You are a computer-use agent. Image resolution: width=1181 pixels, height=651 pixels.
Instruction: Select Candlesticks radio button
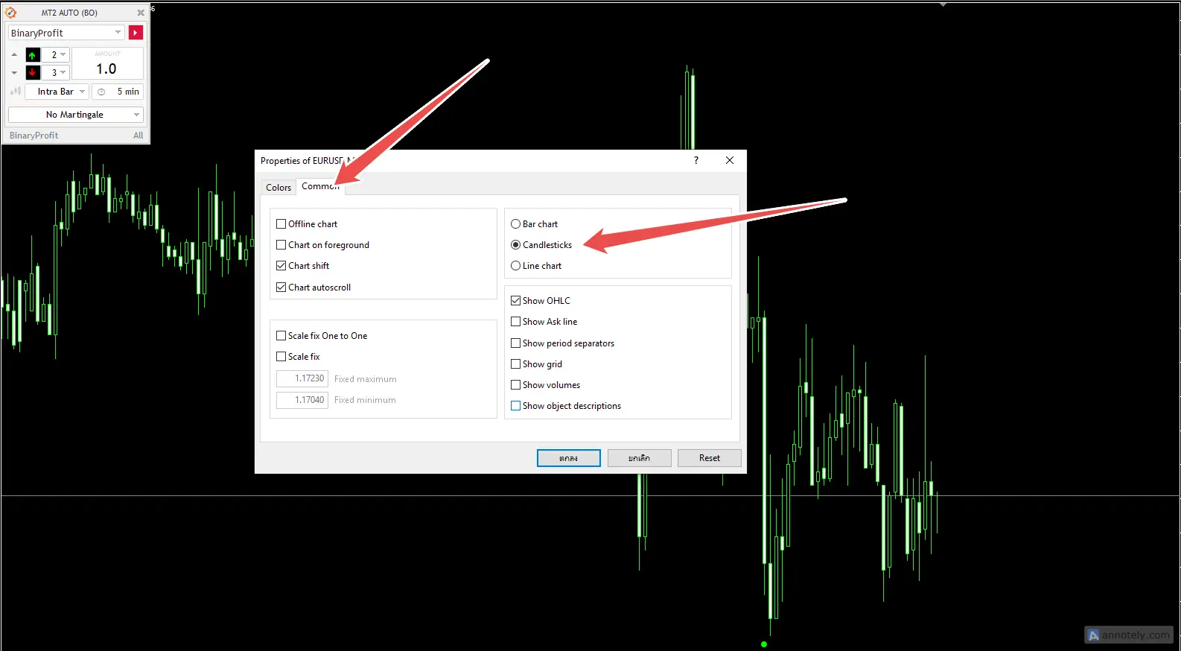pyautogui.click(x=515, y=245)
